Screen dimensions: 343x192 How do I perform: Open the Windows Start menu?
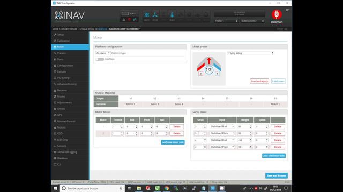(55, 188)
